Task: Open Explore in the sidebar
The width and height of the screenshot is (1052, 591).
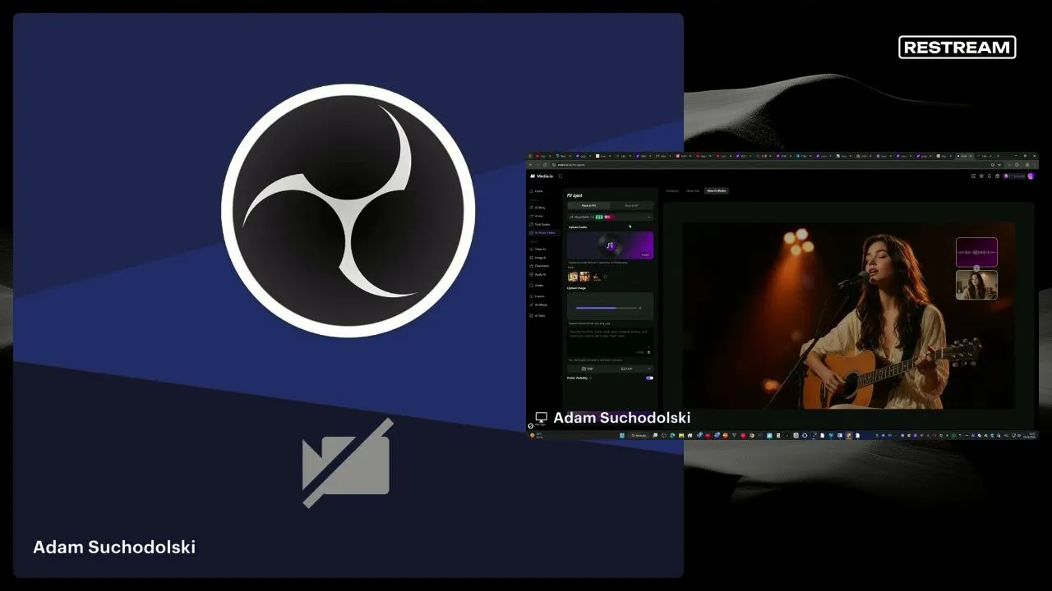Action: (539, 295)
